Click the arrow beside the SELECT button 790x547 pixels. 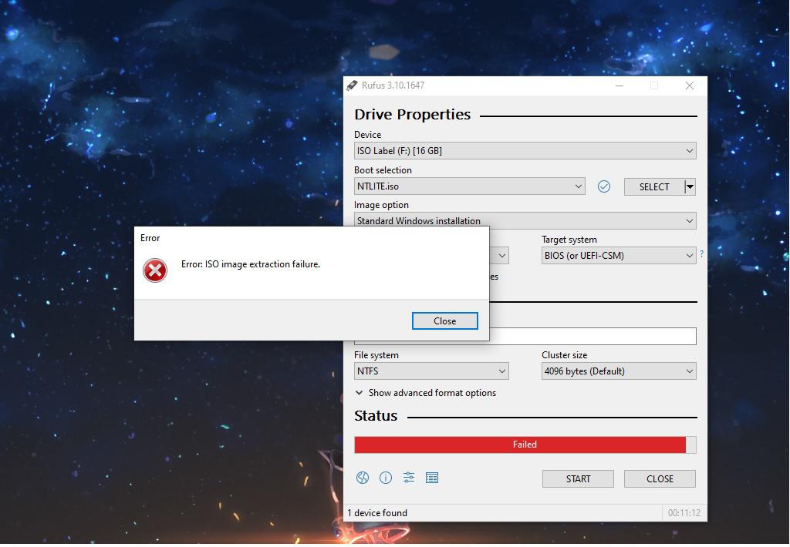690,186
